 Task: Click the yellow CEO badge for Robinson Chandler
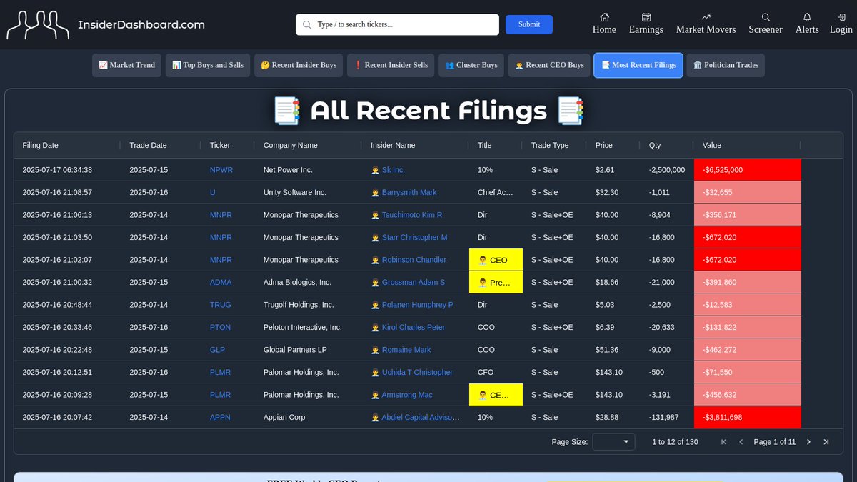[x=496, y=260]
